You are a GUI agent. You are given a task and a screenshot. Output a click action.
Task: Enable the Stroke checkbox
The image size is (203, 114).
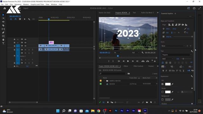click(162, 92)
